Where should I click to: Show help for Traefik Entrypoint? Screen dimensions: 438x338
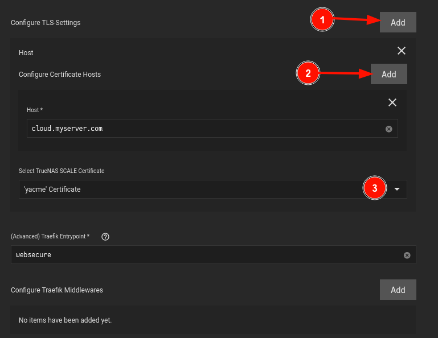(x=105, y=237)
